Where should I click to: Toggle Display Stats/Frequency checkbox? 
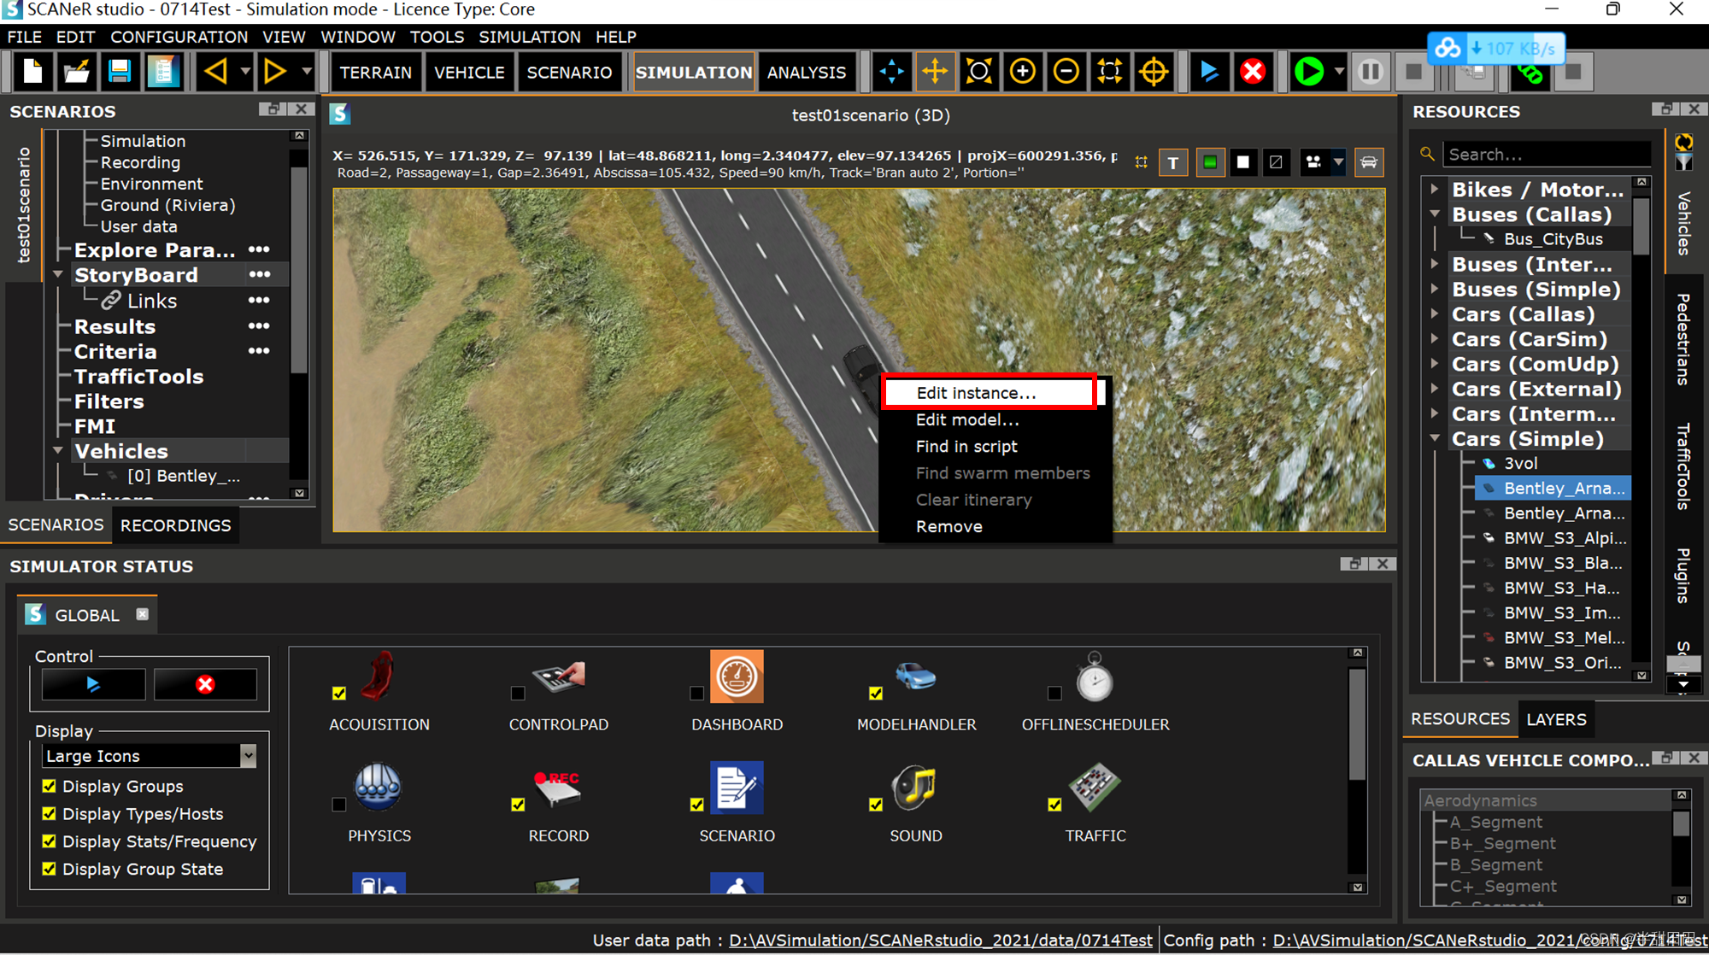click(x=50, y=841)
